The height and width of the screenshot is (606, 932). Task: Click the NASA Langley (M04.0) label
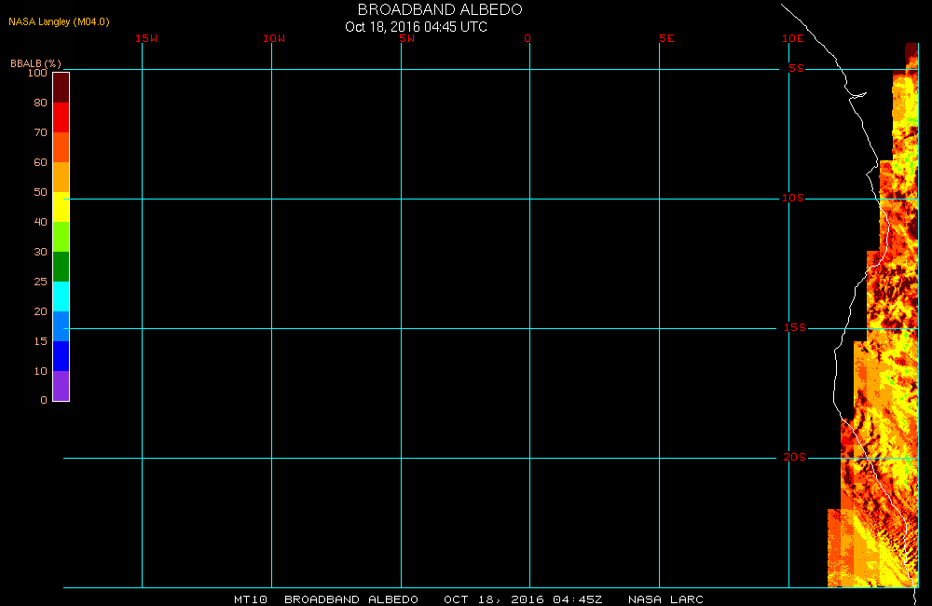(59, 21)
